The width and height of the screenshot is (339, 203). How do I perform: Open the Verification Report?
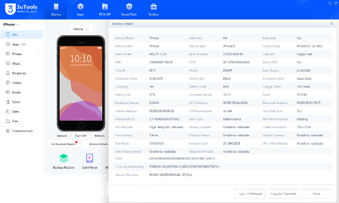[x=63, y=144]
